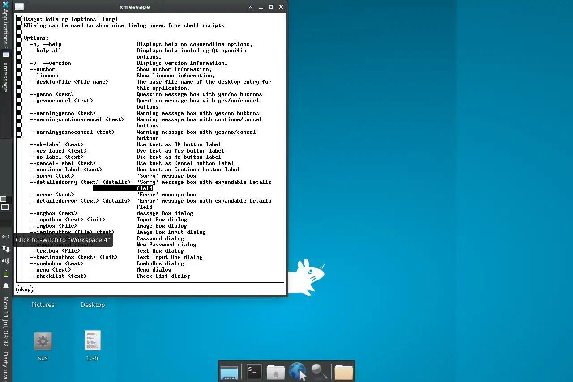Click the "--error <text>" option text
The height and width of the screenshot is (382, 573).
pos(52,195)
